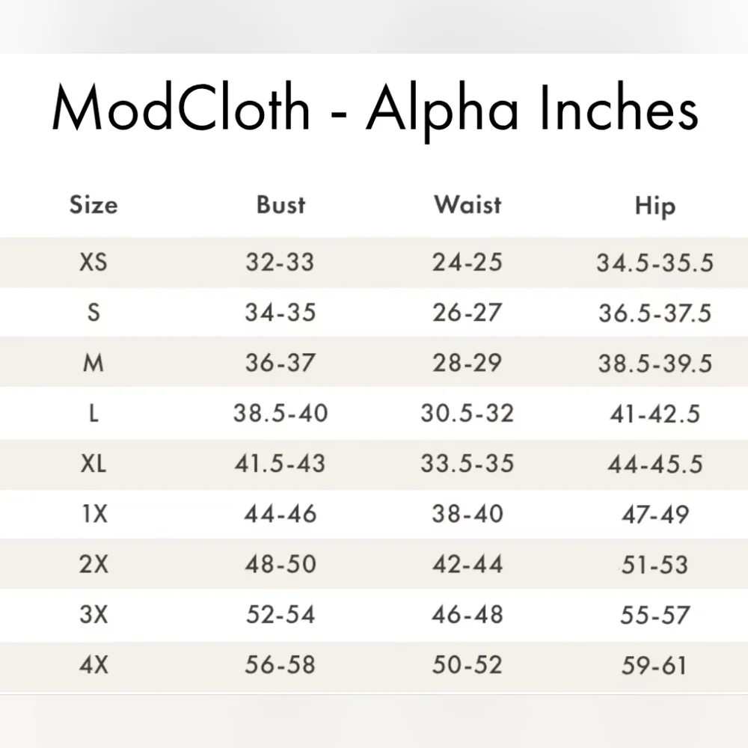Select the Size column header
This screenshot has height=748, width=748.
pos(93,204)
